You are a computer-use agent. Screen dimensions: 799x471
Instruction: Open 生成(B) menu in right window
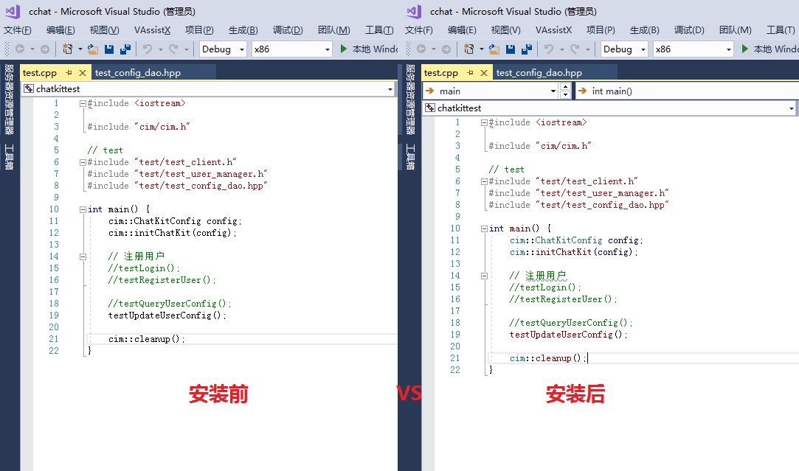pos(645,30)
